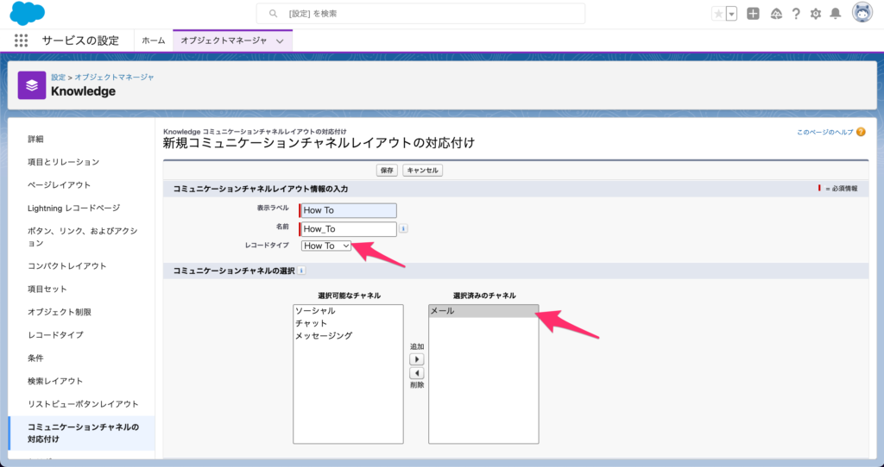Select メッセージング in available channels
The height and width of the screenshot is (467, 884).
click(x=348, y=336)
